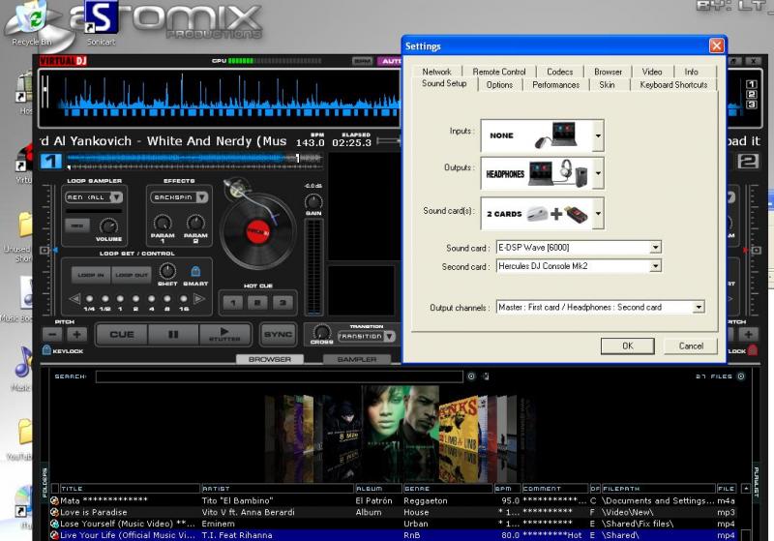Confirm settings with the OK button
Screen dimensions: 774x541
click(627, 346)
